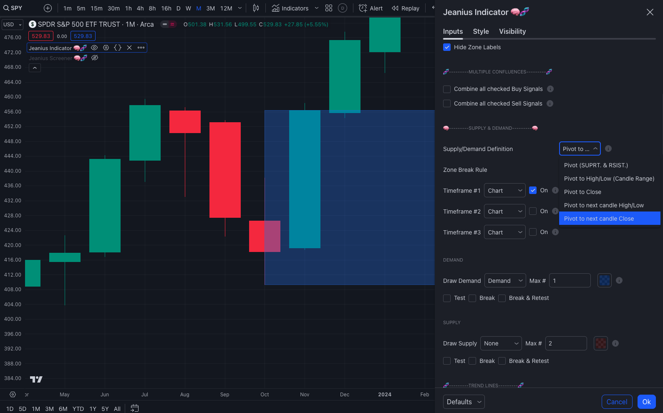Click the circled D toolbar button
Screen dimensions: 663x413
click(343, 8)
